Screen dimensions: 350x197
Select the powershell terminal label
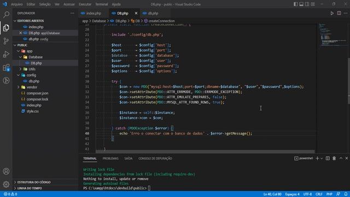coord(304,158)
